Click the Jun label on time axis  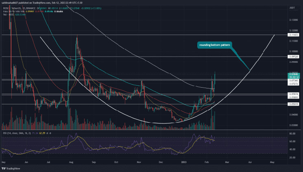[26, 162]
